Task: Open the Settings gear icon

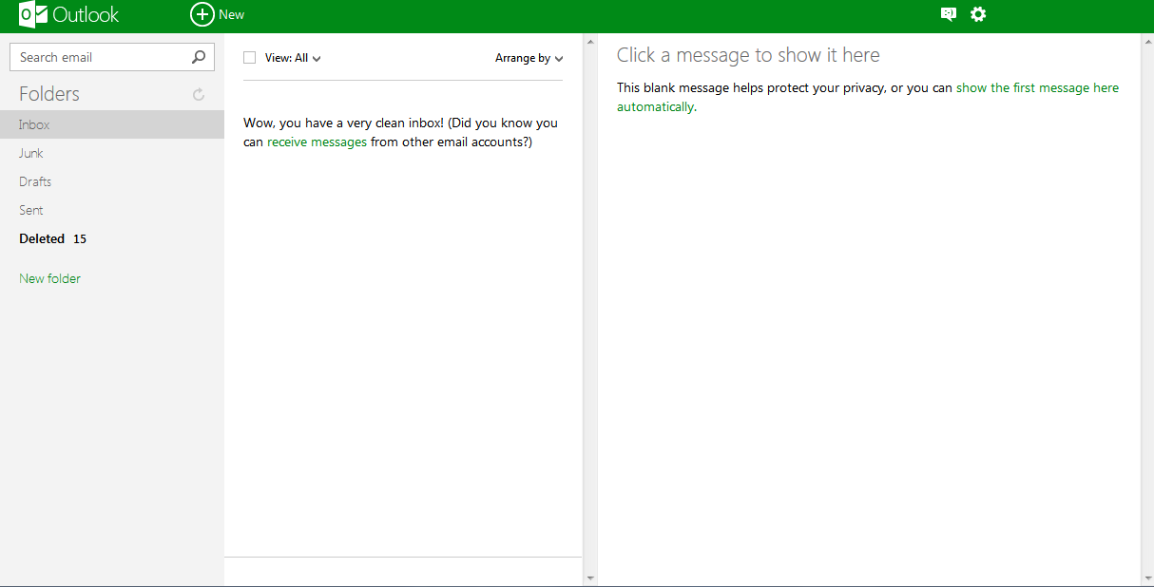Action: pyautogui.click(x=978, y=14)
